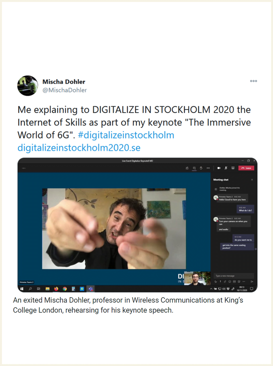Show hidden system tray icons
Image resolution: width=273 pixels, height=366 pixels.
click(211, 289)
